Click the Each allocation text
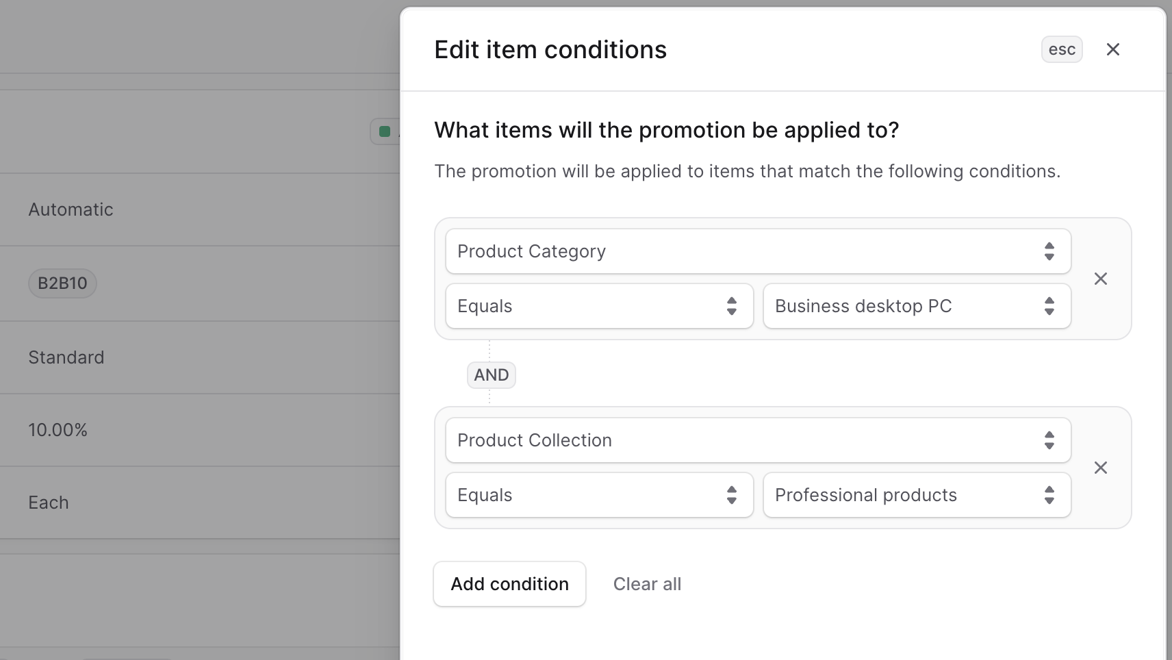1172x660 pixels. coord(48,503)
